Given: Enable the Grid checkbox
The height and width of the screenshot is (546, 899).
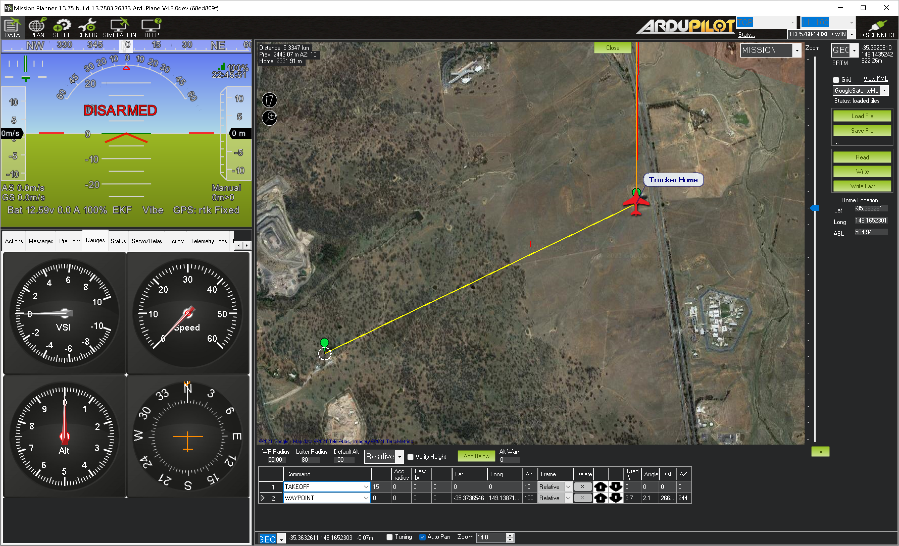Looking at the screenshot, I should click(836, 79).
